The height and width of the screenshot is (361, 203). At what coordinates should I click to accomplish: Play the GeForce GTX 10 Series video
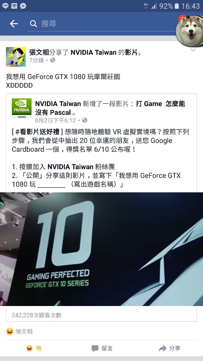coord(101,249)
